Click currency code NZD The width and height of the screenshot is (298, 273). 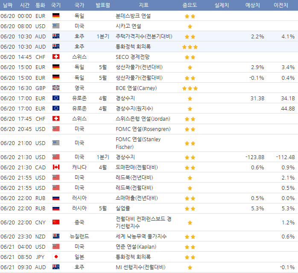(40, 237)
